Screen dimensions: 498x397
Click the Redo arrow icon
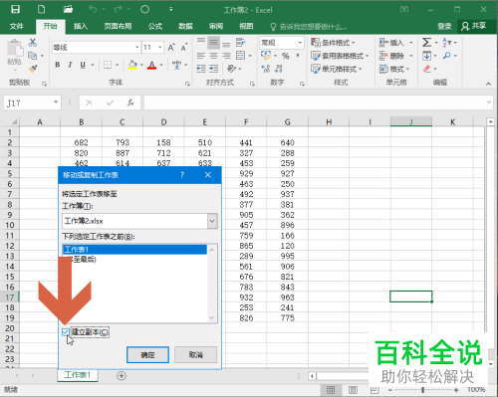(x=118, y=9)
